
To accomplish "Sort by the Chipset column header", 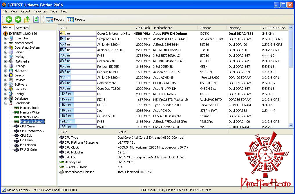I will coord(212,28).
